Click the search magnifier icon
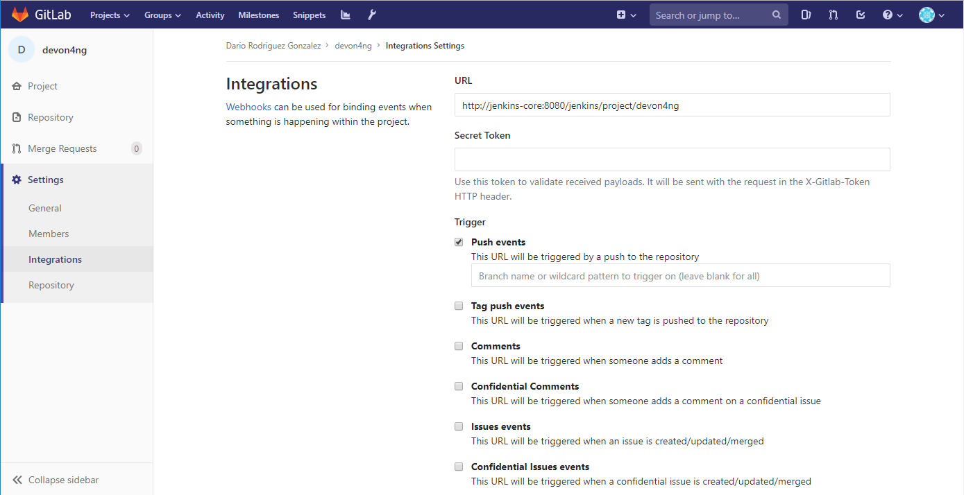Screen dimensions: 964x495 (775, 14)
